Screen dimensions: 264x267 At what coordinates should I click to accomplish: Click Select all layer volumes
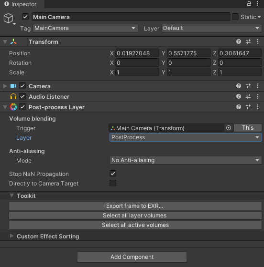coord(135,216)
